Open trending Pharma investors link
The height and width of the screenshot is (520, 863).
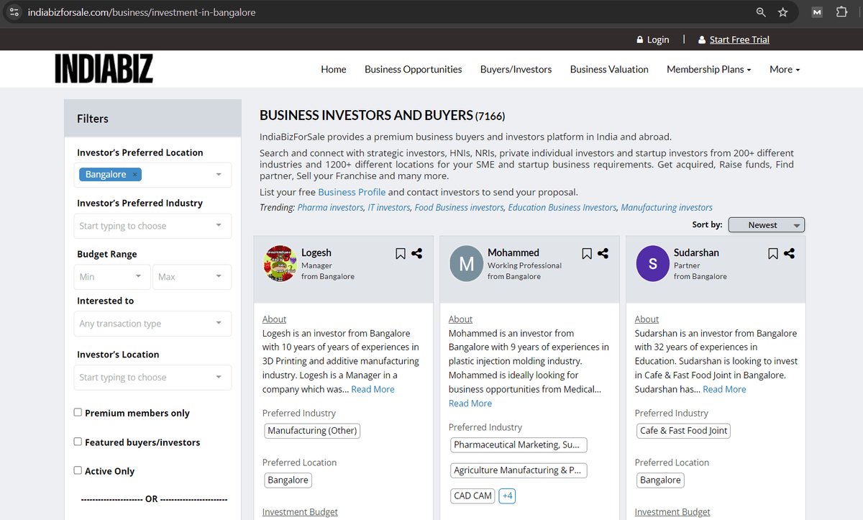(x=330, y=207)
